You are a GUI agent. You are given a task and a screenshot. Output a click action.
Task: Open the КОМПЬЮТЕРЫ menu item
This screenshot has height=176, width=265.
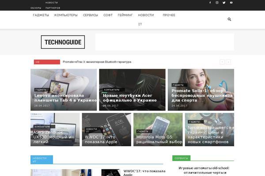(x=66, y=15)
